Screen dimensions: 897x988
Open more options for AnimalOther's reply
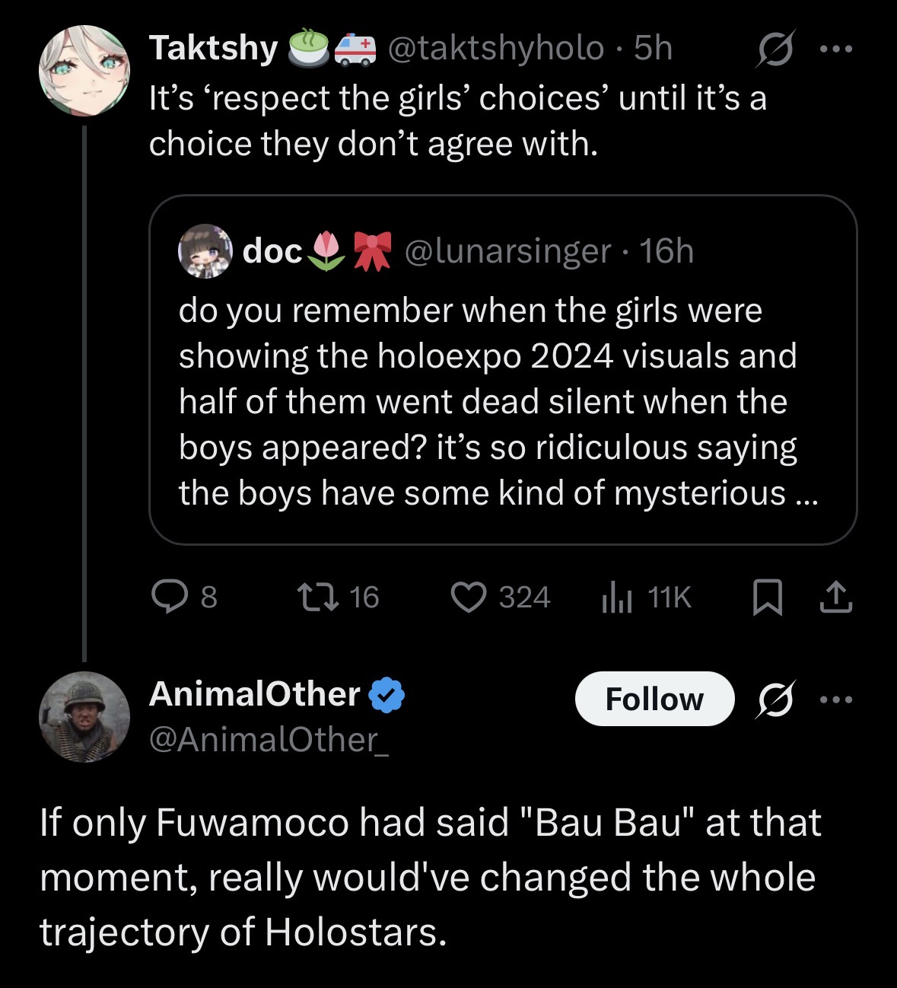(836, 699)
